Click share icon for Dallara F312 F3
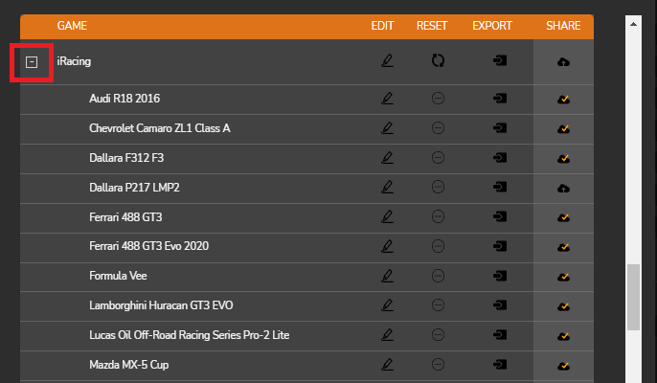 click(x=563, y=159)
